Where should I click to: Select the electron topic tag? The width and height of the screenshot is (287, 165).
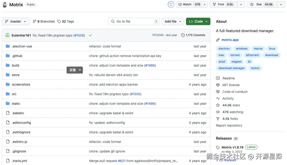224,49
